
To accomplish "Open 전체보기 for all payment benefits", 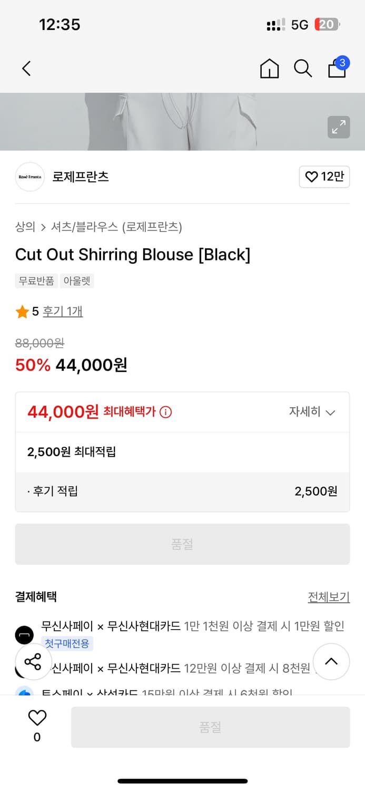I will click(329, 596).
